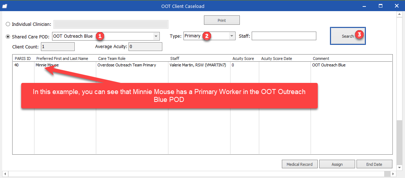The width and height of the screenshot is (405, 178).
Task: Maximize the OOT Client Caseload window
Action: click(380, 6)
